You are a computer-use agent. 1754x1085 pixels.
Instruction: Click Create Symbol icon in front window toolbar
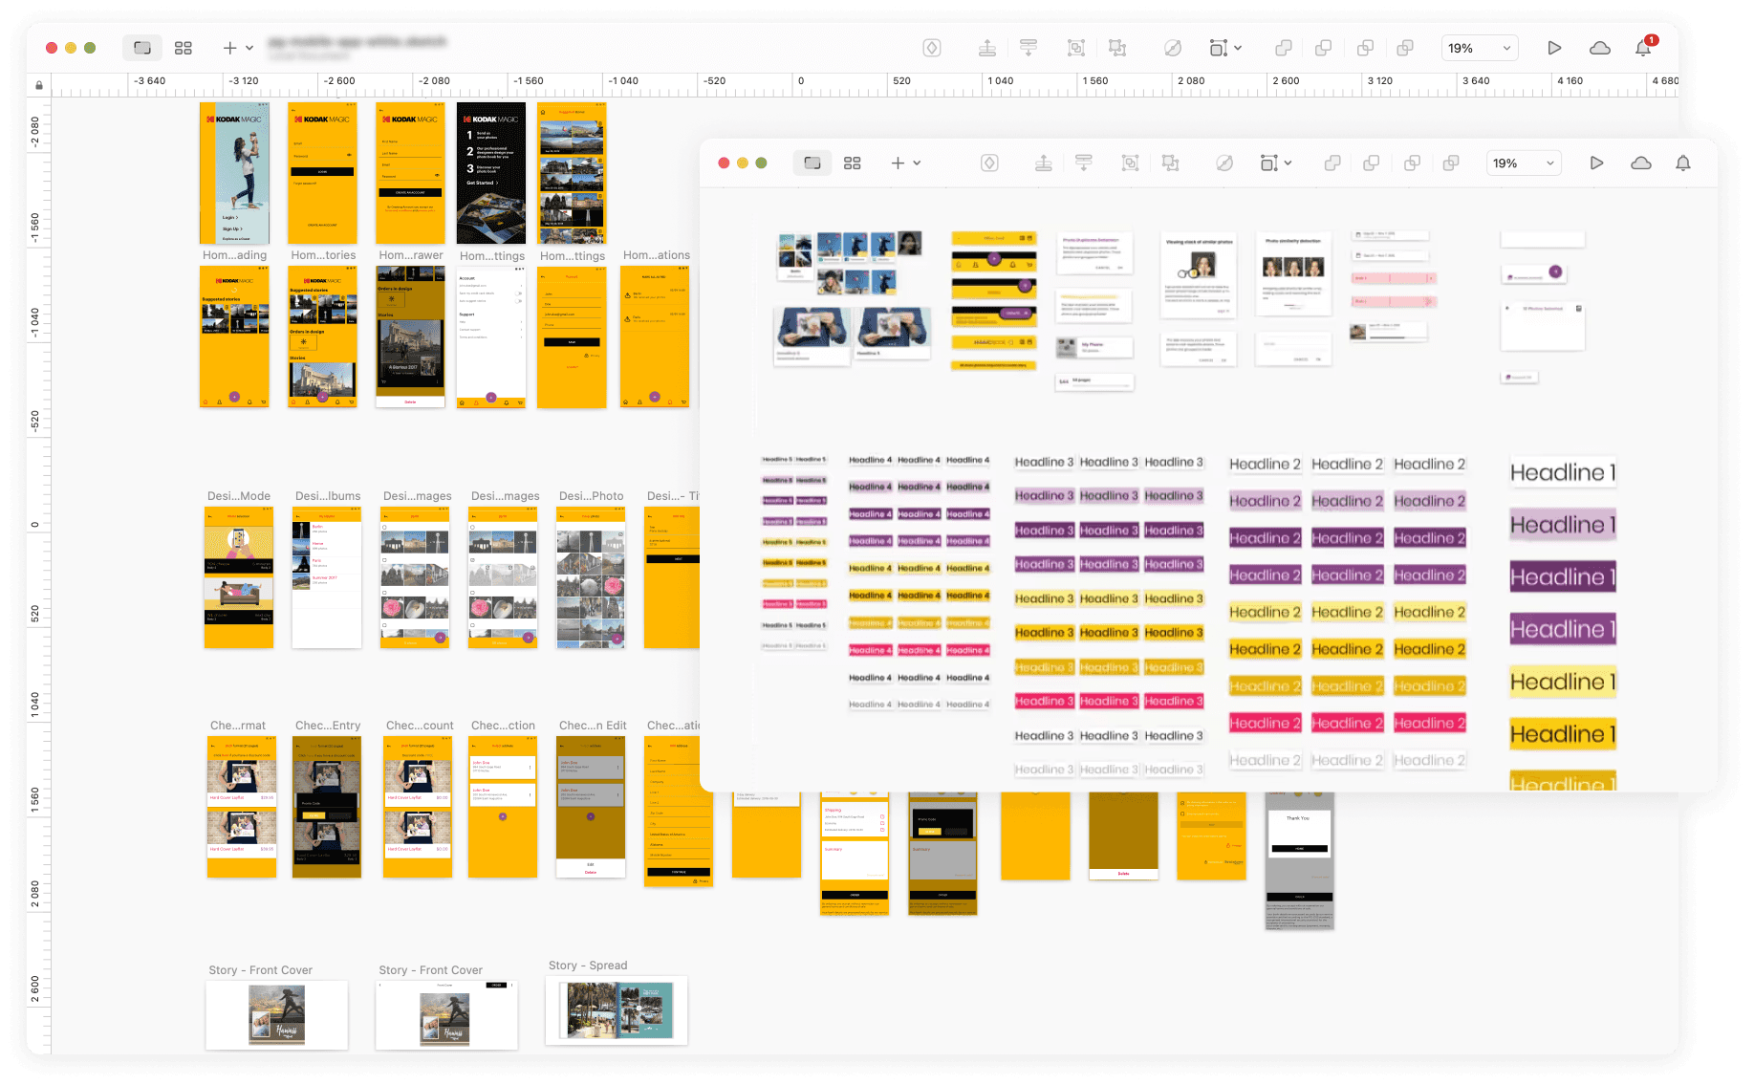click(x=989, y=163)
